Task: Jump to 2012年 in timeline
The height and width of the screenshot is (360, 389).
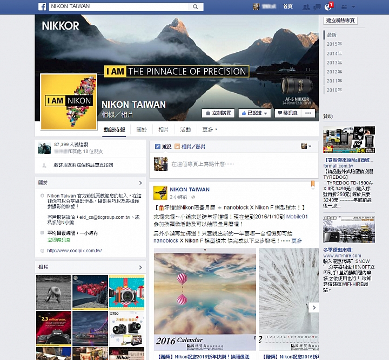Action: click(334, 72)
